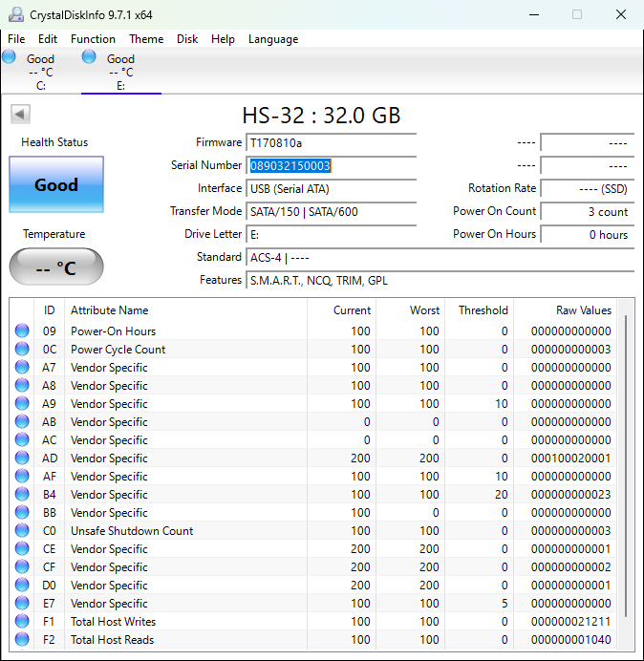Screen dimensions: 644x661
Task: Click the Attribute Name column header
Action: (185, 310)
